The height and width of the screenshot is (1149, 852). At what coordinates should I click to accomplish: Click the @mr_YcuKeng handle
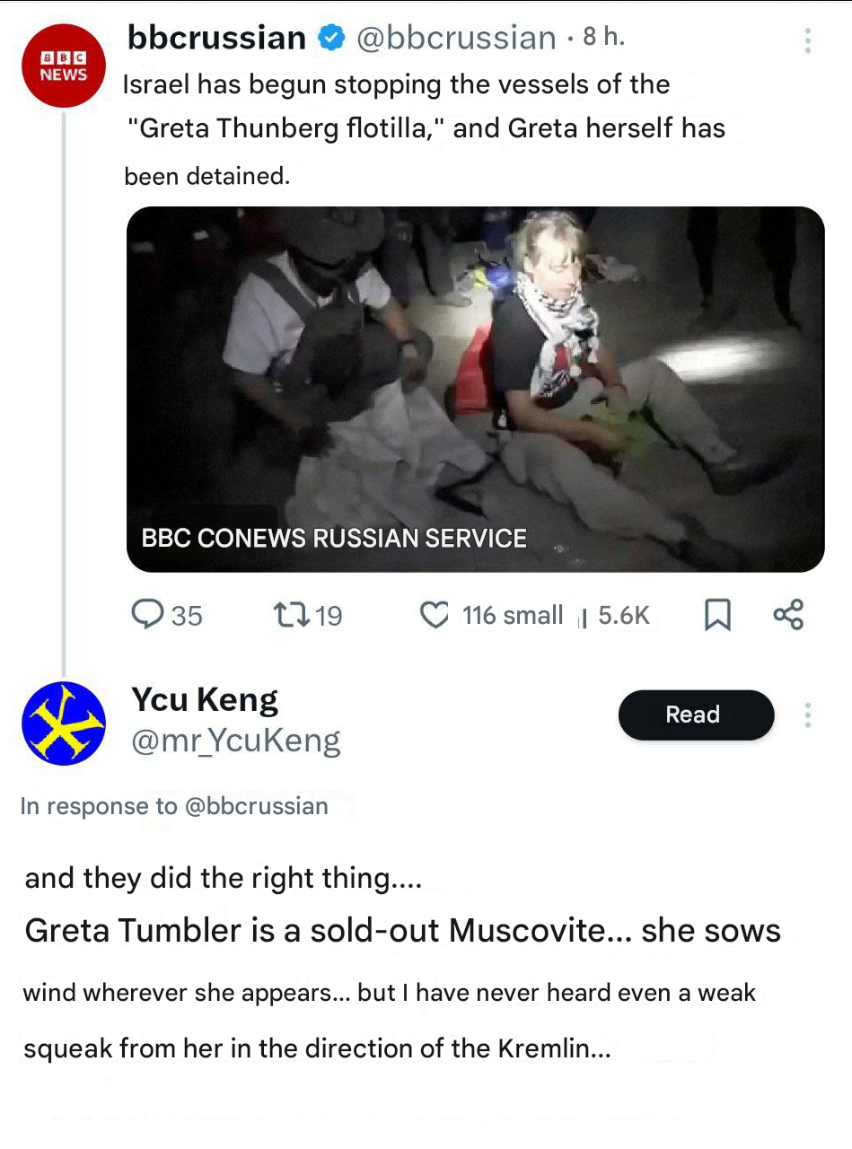[x=236, y=741]
